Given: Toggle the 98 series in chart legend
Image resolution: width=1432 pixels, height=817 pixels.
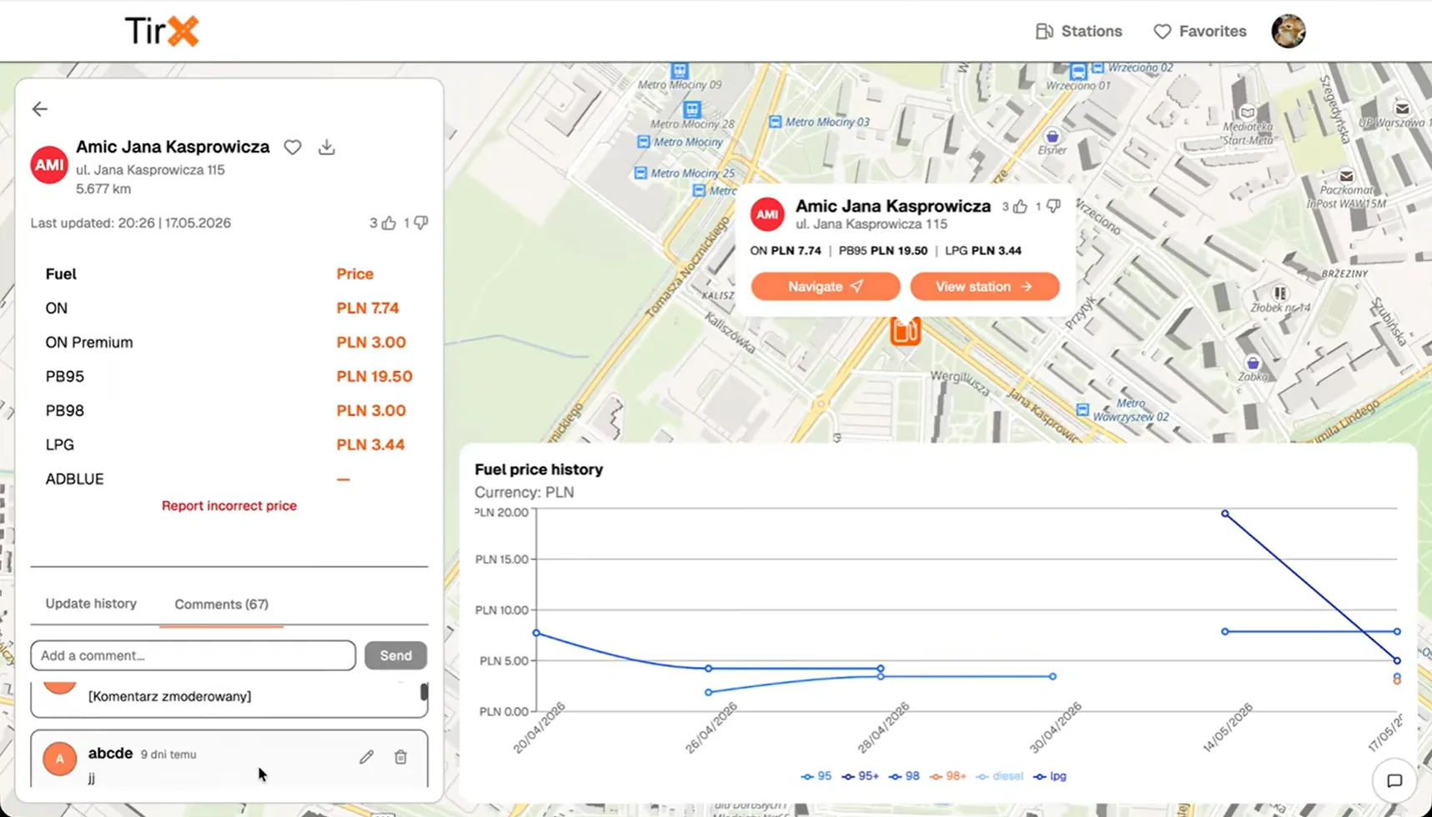Looking at the screenshot, I should coord(904,776).
